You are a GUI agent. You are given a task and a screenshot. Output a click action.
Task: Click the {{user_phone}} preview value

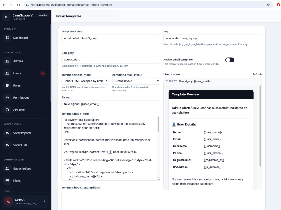(x=213, y=153)
